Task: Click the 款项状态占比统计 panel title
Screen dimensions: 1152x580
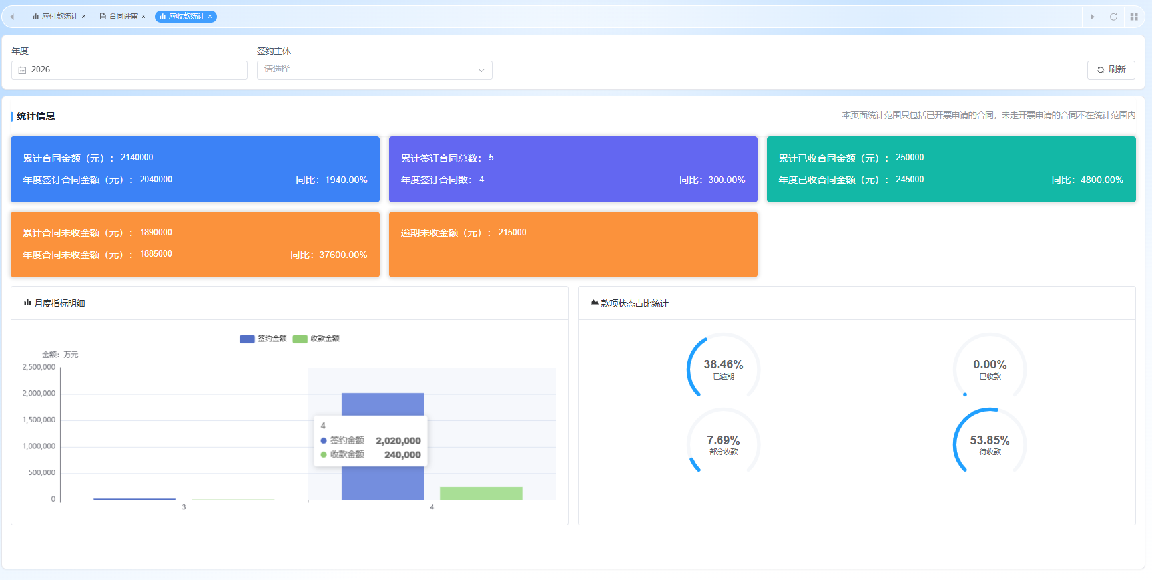Action: pos(635,303)
